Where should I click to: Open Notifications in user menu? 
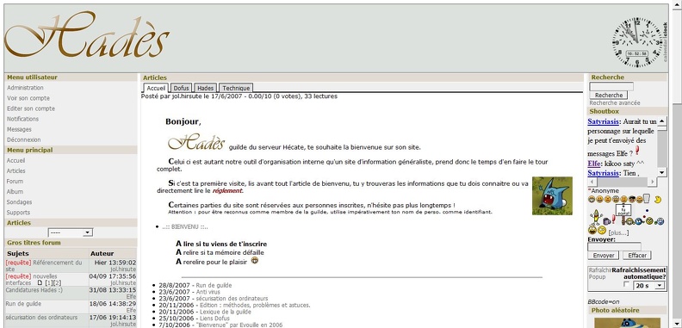[22, 119]
